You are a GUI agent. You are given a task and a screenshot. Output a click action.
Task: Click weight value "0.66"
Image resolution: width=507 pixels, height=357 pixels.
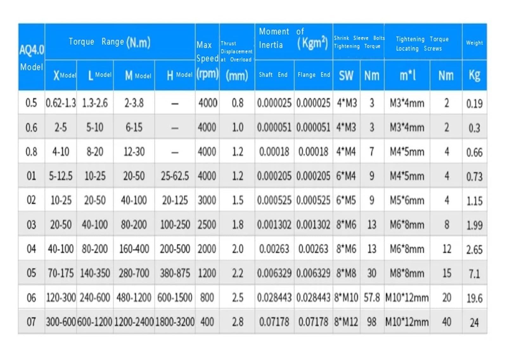click(x=474, y=152)
